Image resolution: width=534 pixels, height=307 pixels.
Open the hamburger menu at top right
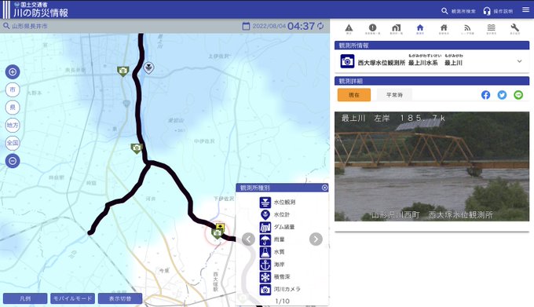pos(526,10)
